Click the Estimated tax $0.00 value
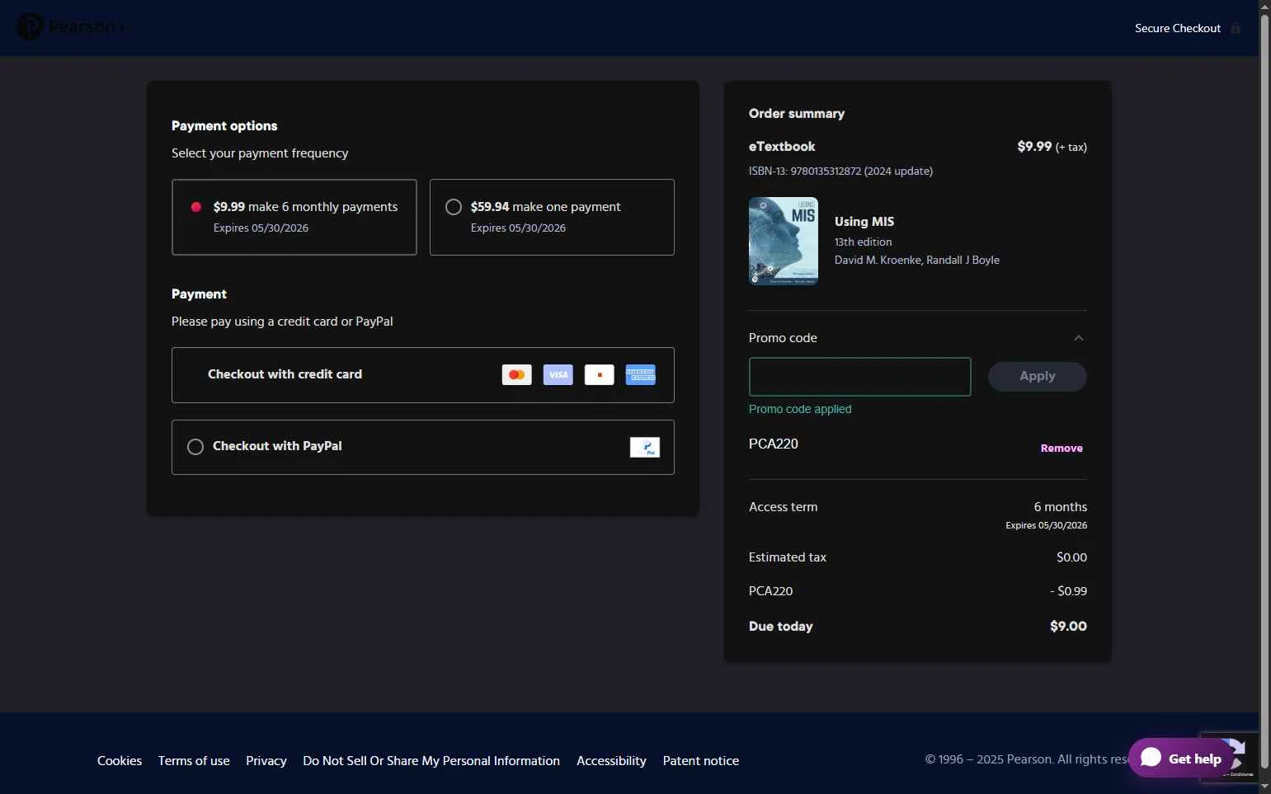1271x794 pixels. [1071, 557]
